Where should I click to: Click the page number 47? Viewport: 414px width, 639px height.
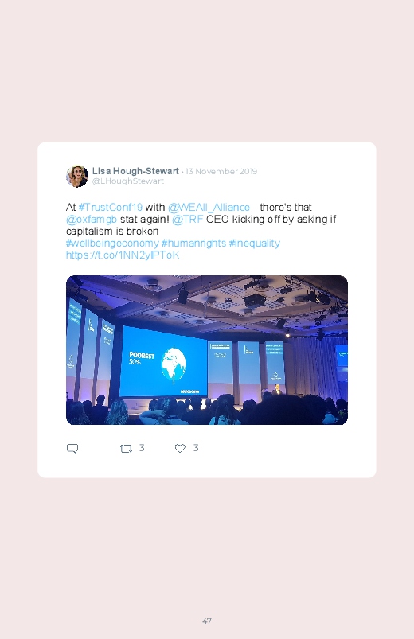[207, 621]
